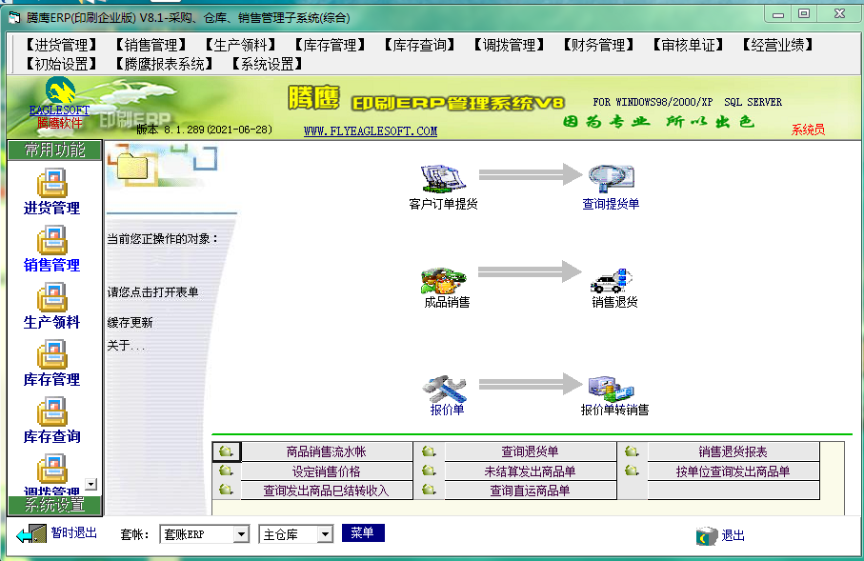
Task: Open the 【腾鹰报表系统】 menu
Action: [x=164, y=64]
